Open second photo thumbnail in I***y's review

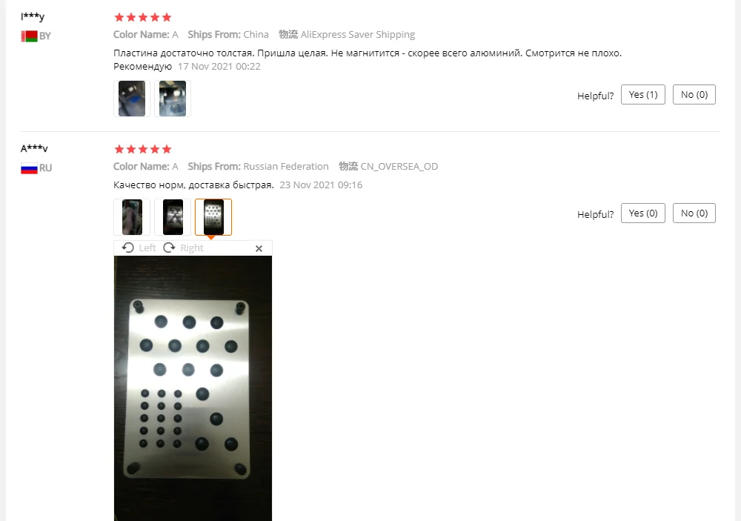click(173, 99)
